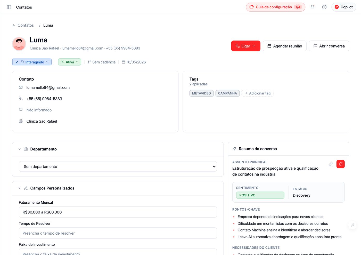Collapse the Departamento section

[20, 149]
